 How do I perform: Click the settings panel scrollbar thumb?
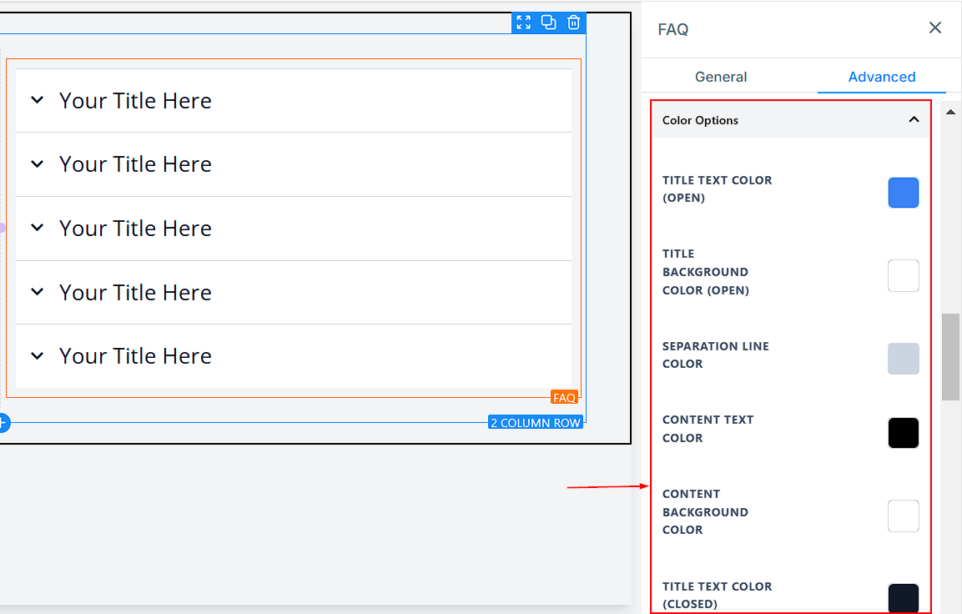(950, 357)
